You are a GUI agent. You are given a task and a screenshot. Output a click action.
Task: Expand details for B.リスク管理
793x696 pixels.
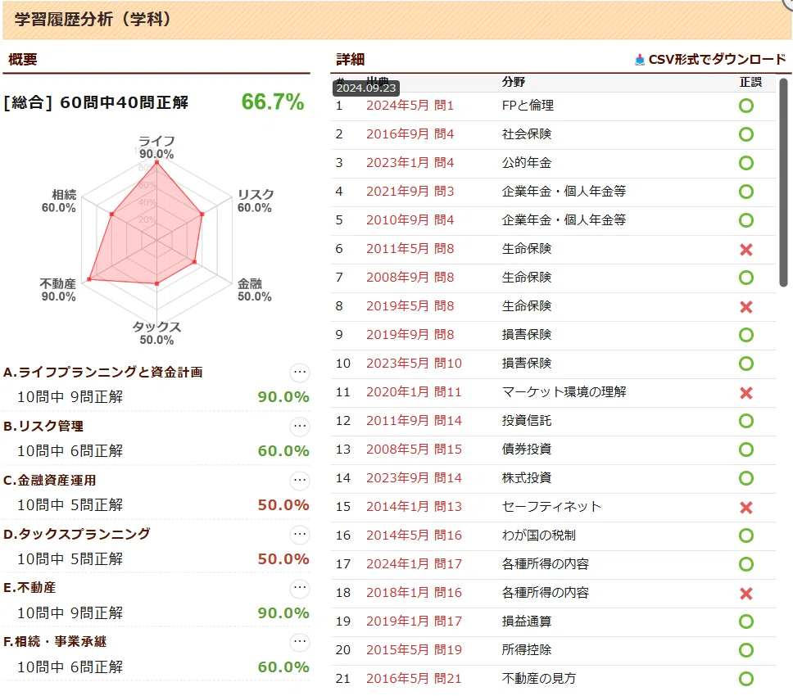click(x=300, y=427)
